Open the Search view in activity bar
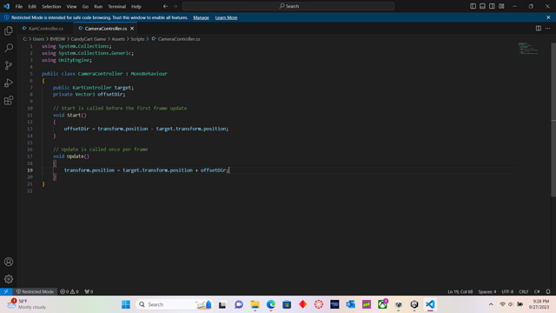 coord(9,48)
